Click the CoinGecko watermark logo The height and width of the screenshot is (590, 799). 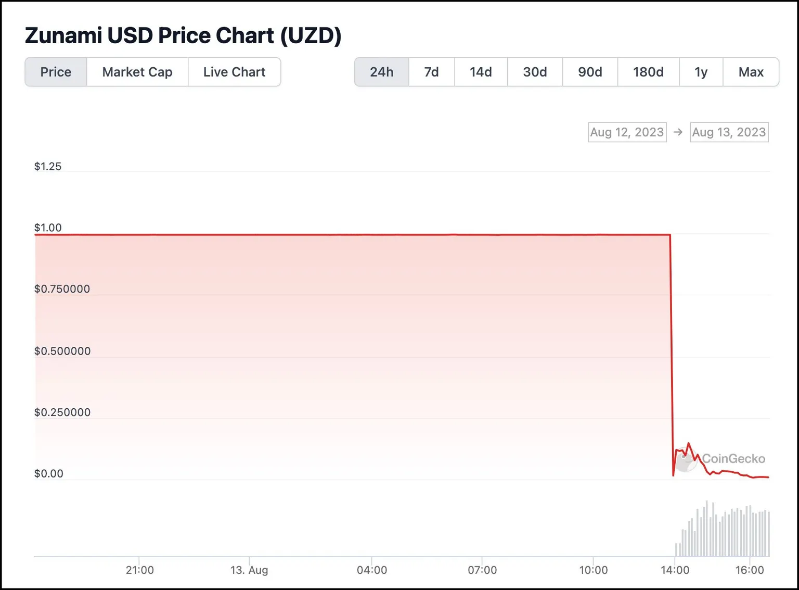point(687,459)
